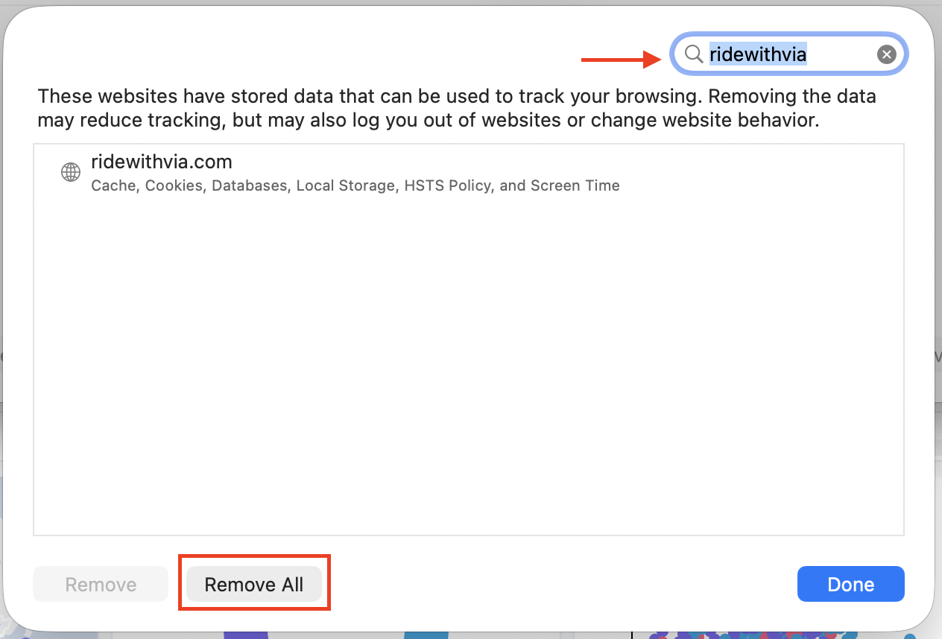Click the red arrow pointing at search

coord(622,60)
